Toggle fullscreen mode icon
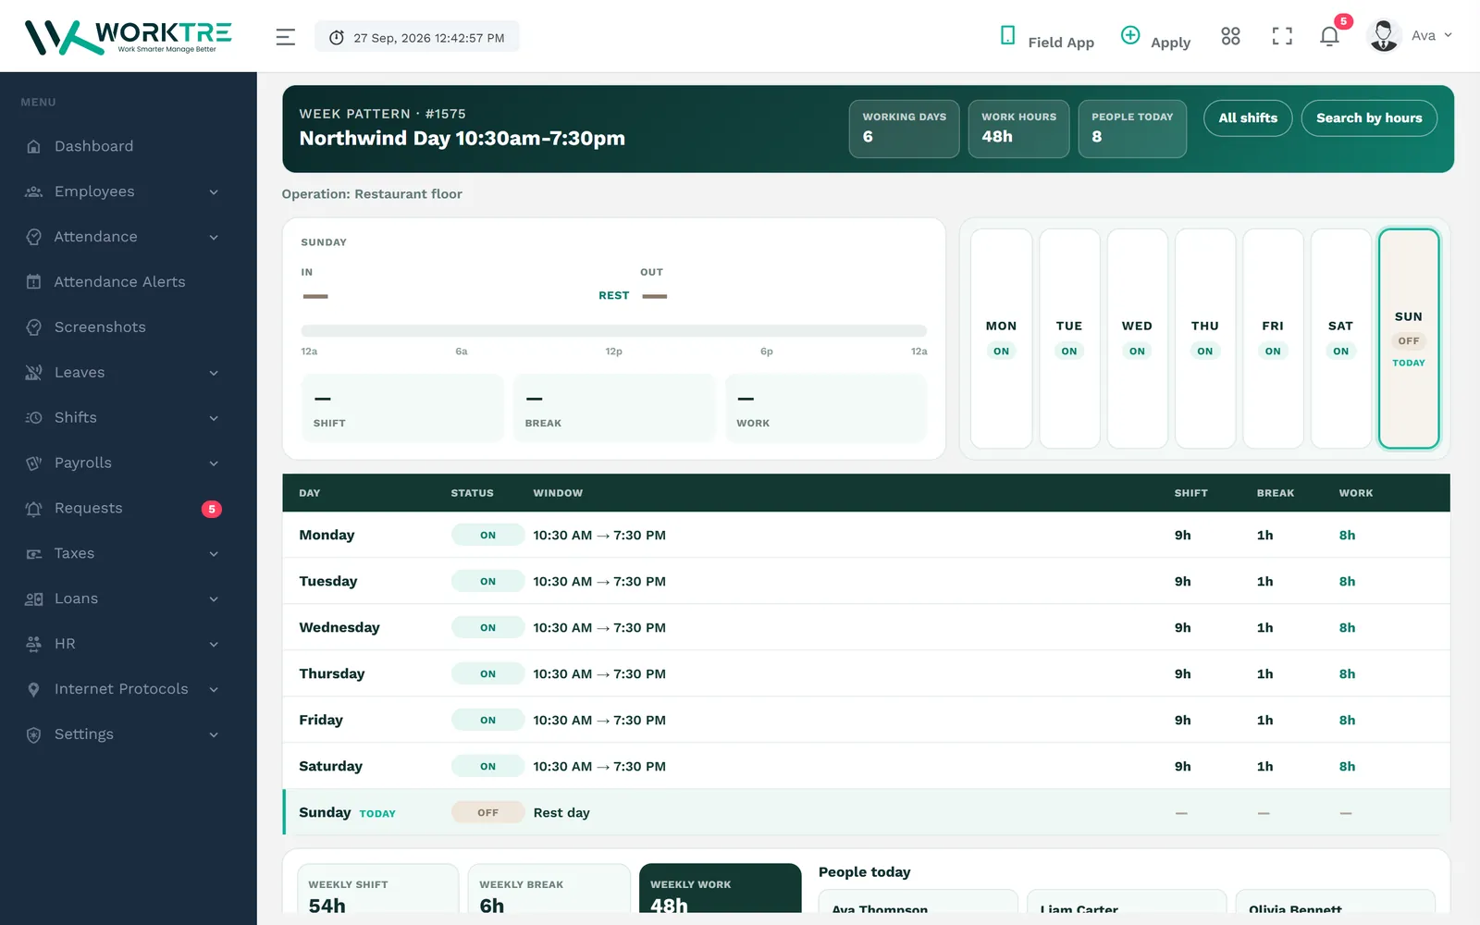 click(1282, 36)
